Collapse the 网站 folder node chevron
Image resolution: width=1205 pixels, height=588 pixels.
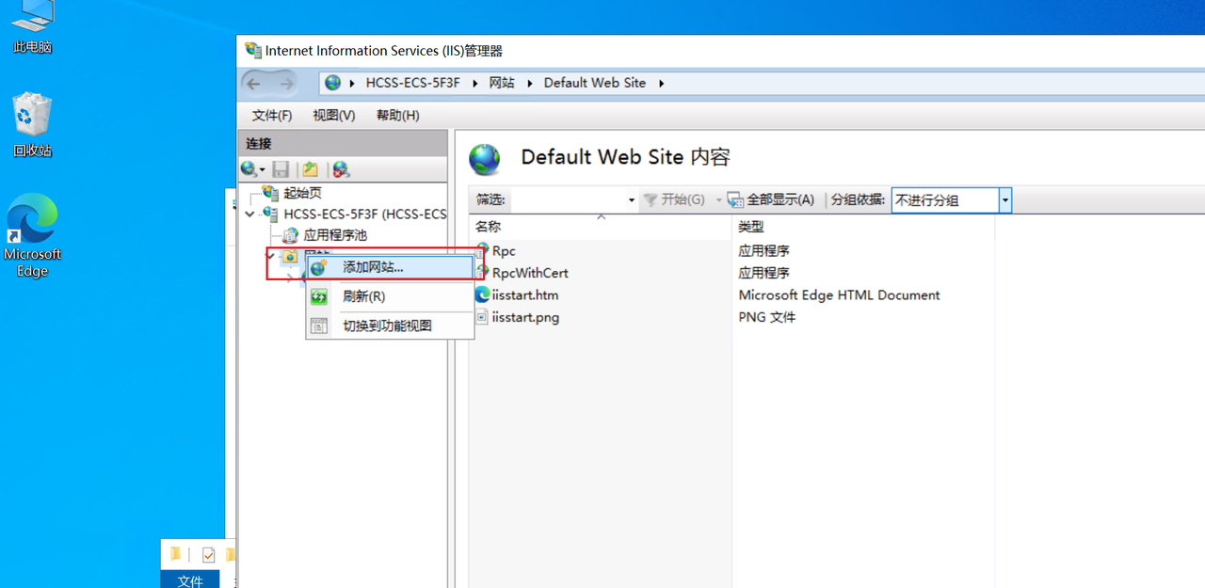(x=270, y=256)
